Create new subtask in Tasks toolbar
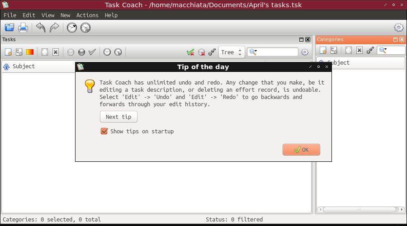Screen dimensions: 407x226 (x=19, y=52)
